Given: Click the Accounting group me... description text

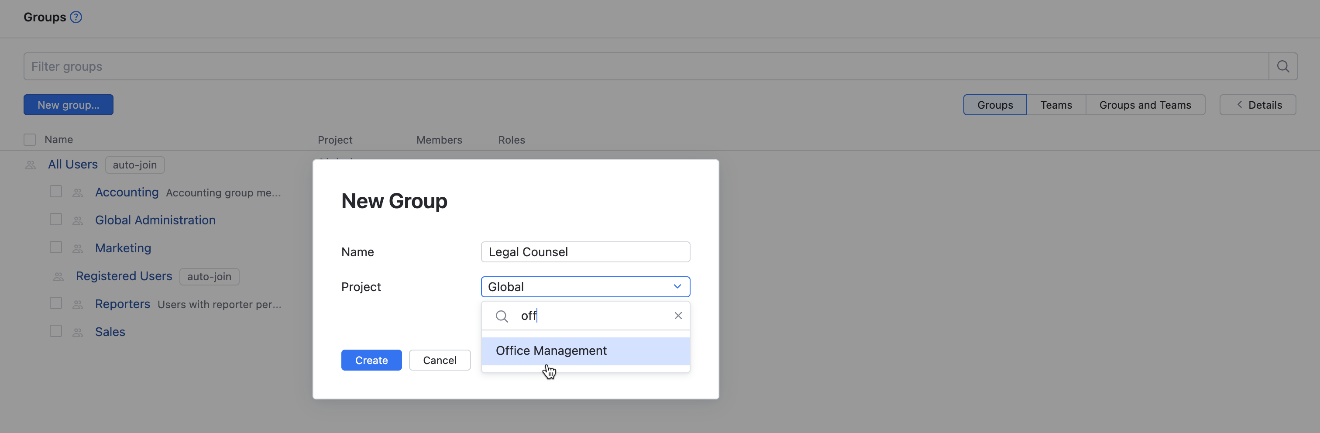Looking at the screenshot, I should pyautogui.click(x=223, y=193).
